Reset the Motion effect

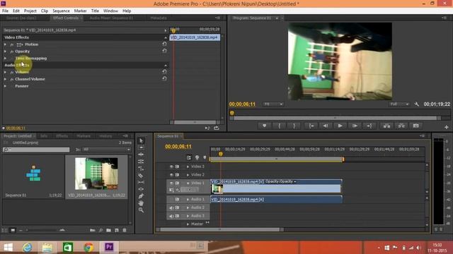coord(164,44)
